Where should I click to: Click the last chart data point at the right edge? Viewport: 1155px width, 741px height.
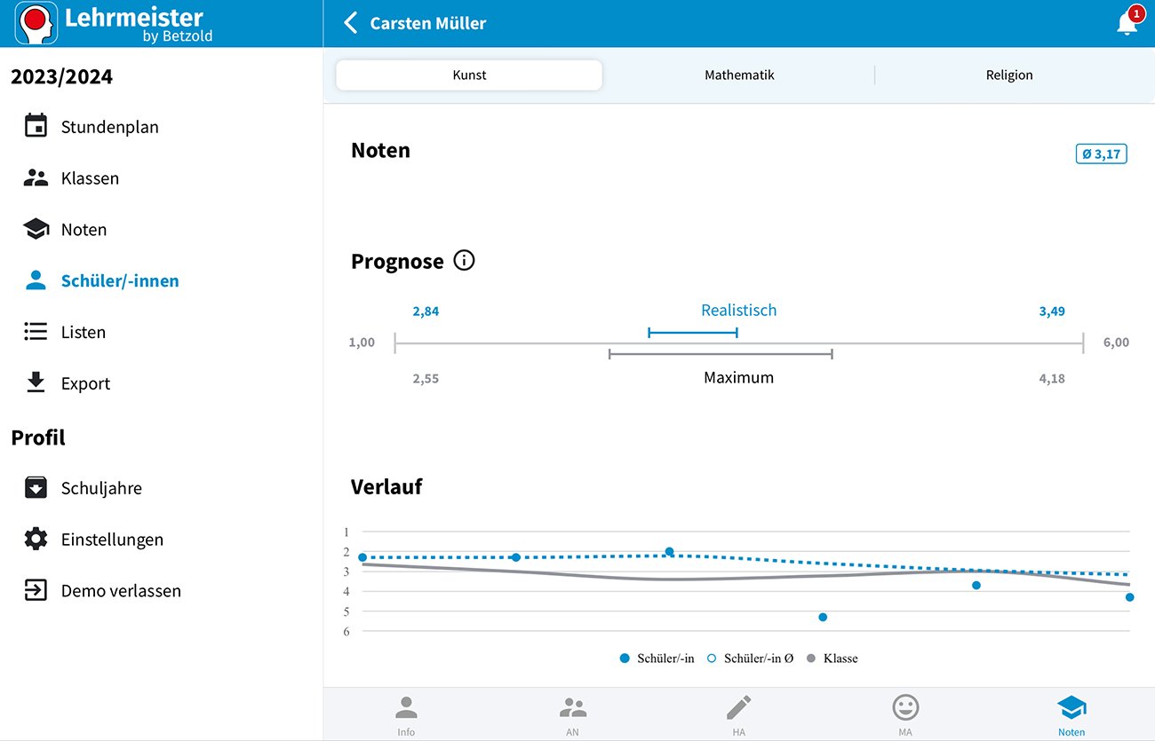point(1129,597)
